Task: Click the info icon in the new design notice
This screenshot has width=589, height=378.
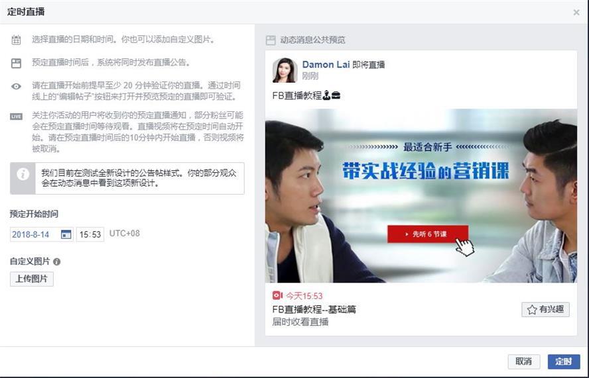Action: (23, 174)
